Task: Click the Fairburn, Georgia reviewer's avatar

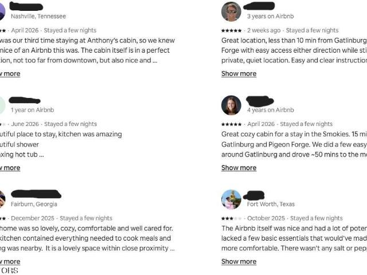Action: (2, 199)
